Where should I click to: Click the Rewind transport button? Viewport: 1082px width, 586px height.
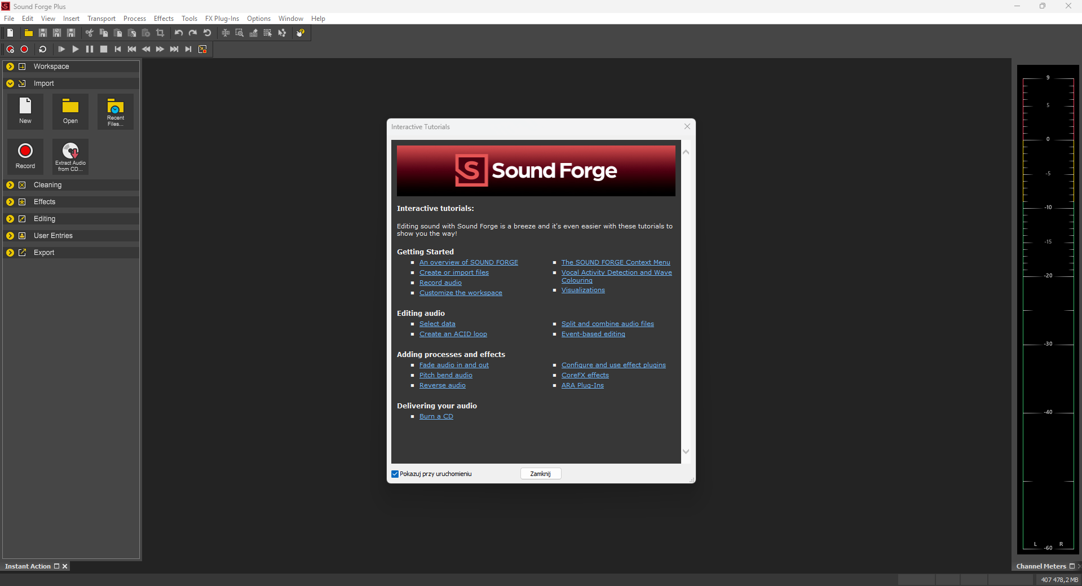(x=146, y=49)
